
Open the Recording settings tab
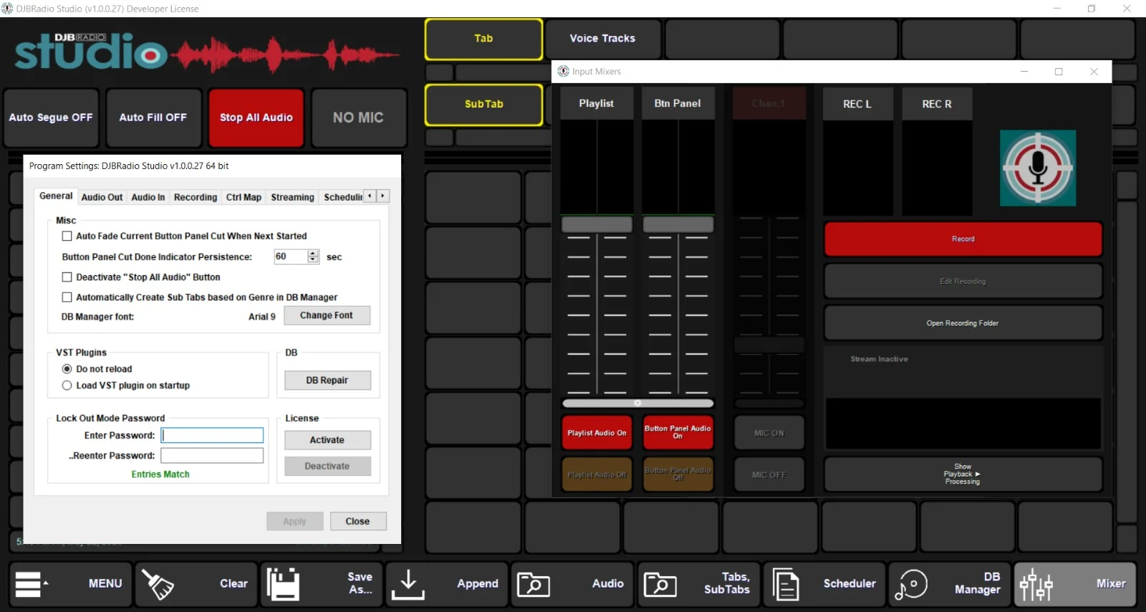196,197
